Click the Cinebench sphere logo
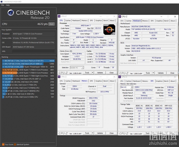The width and height of the screenshot is (179, 147). point(11,13)
